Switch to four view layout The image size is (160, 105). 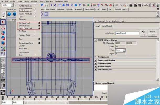3,65
